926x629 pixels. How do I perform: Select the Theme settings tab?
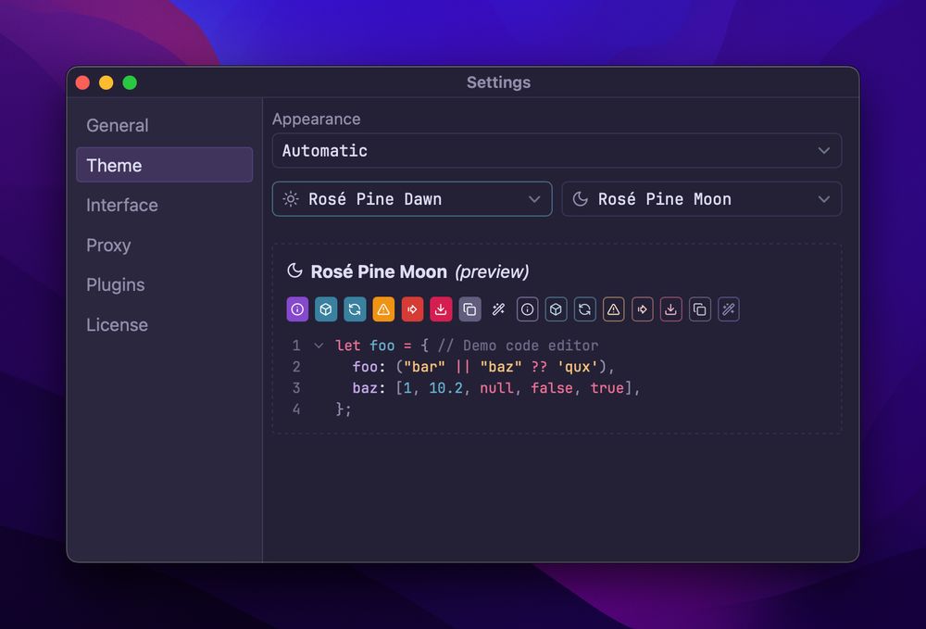point(164,165)
